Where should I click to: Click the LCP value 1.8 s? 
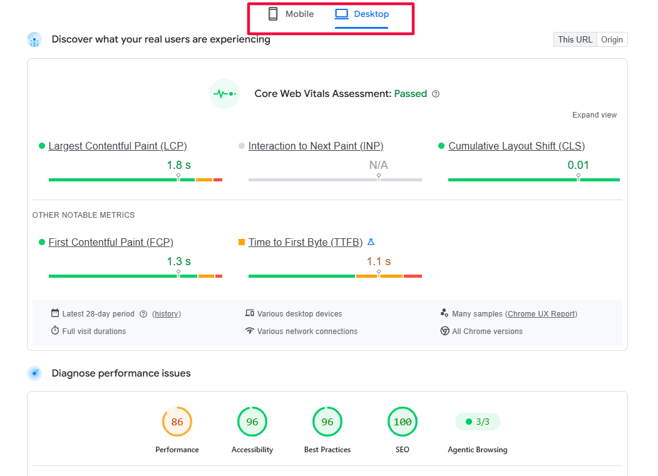point(179,165)
